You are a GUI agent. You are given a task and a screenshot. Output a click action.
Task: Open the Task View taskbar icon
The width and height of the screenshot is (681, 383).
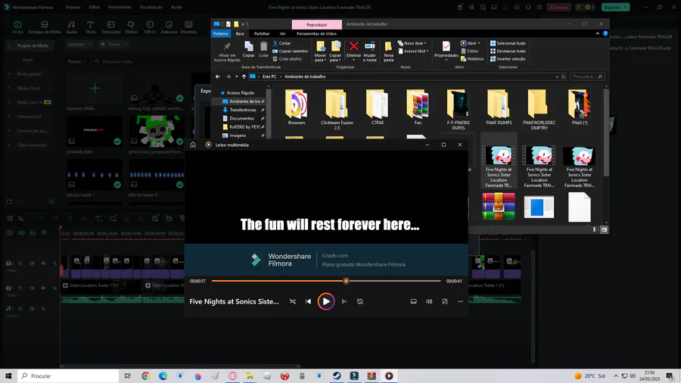(127, 376)
